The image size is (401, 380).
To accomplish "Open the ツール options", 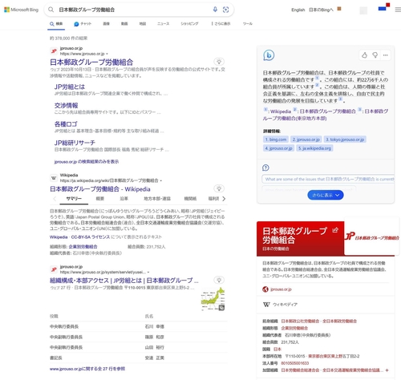I will click(248, 24).
